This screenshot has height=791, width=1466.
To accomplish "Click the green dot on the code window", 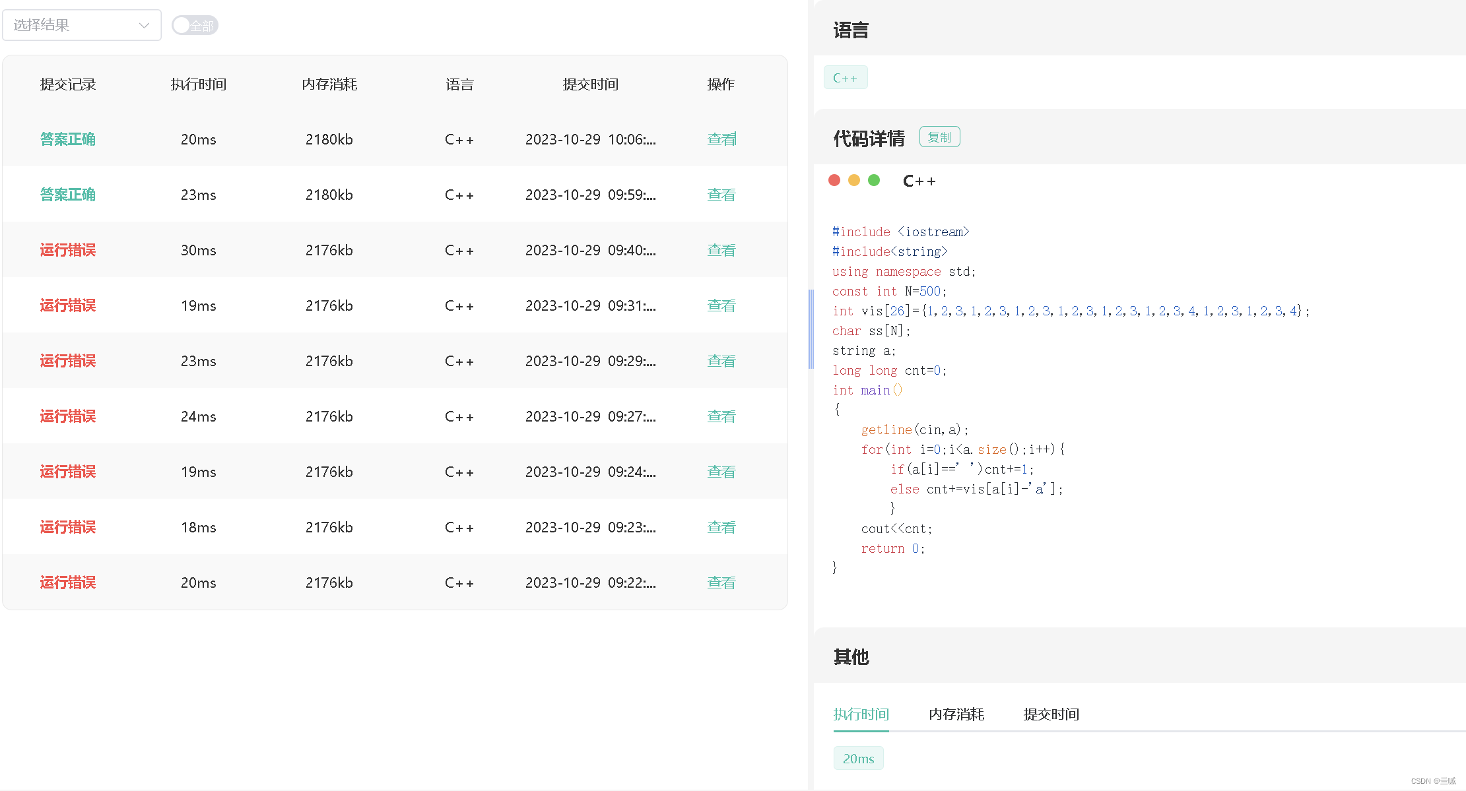I will 874,180.
